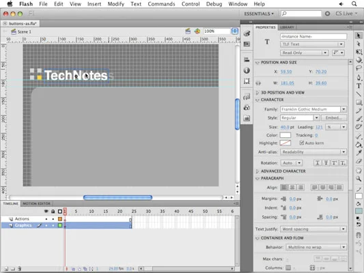Select the Hand tool
Viewport: 364px width, 273px height.
tap(359, 171)
